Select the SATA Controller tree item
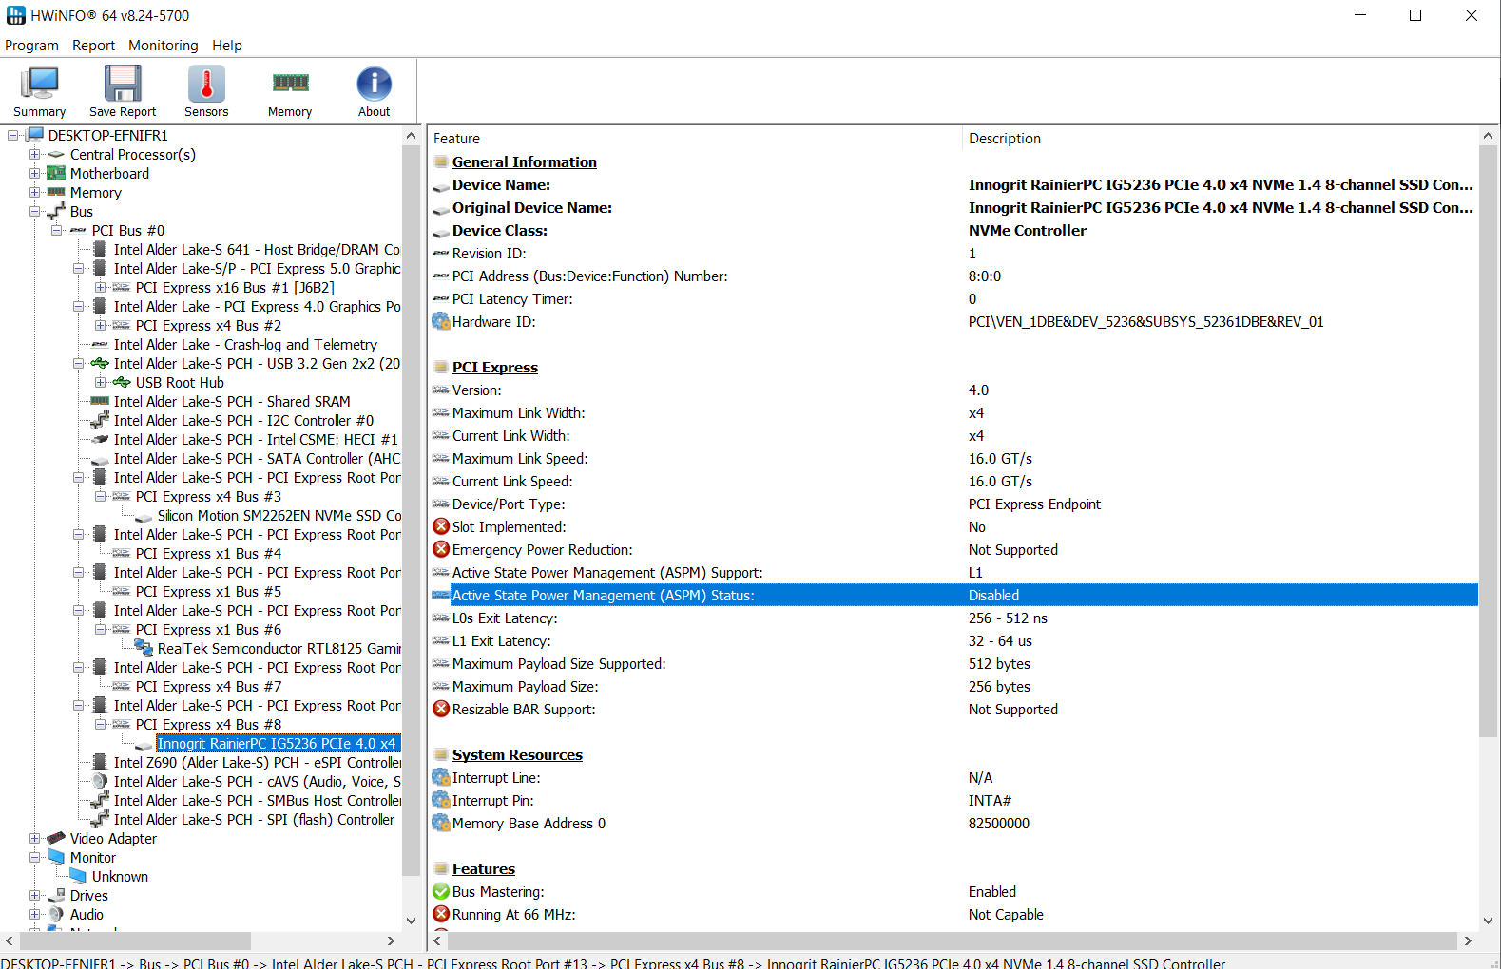 click(257, 458)
